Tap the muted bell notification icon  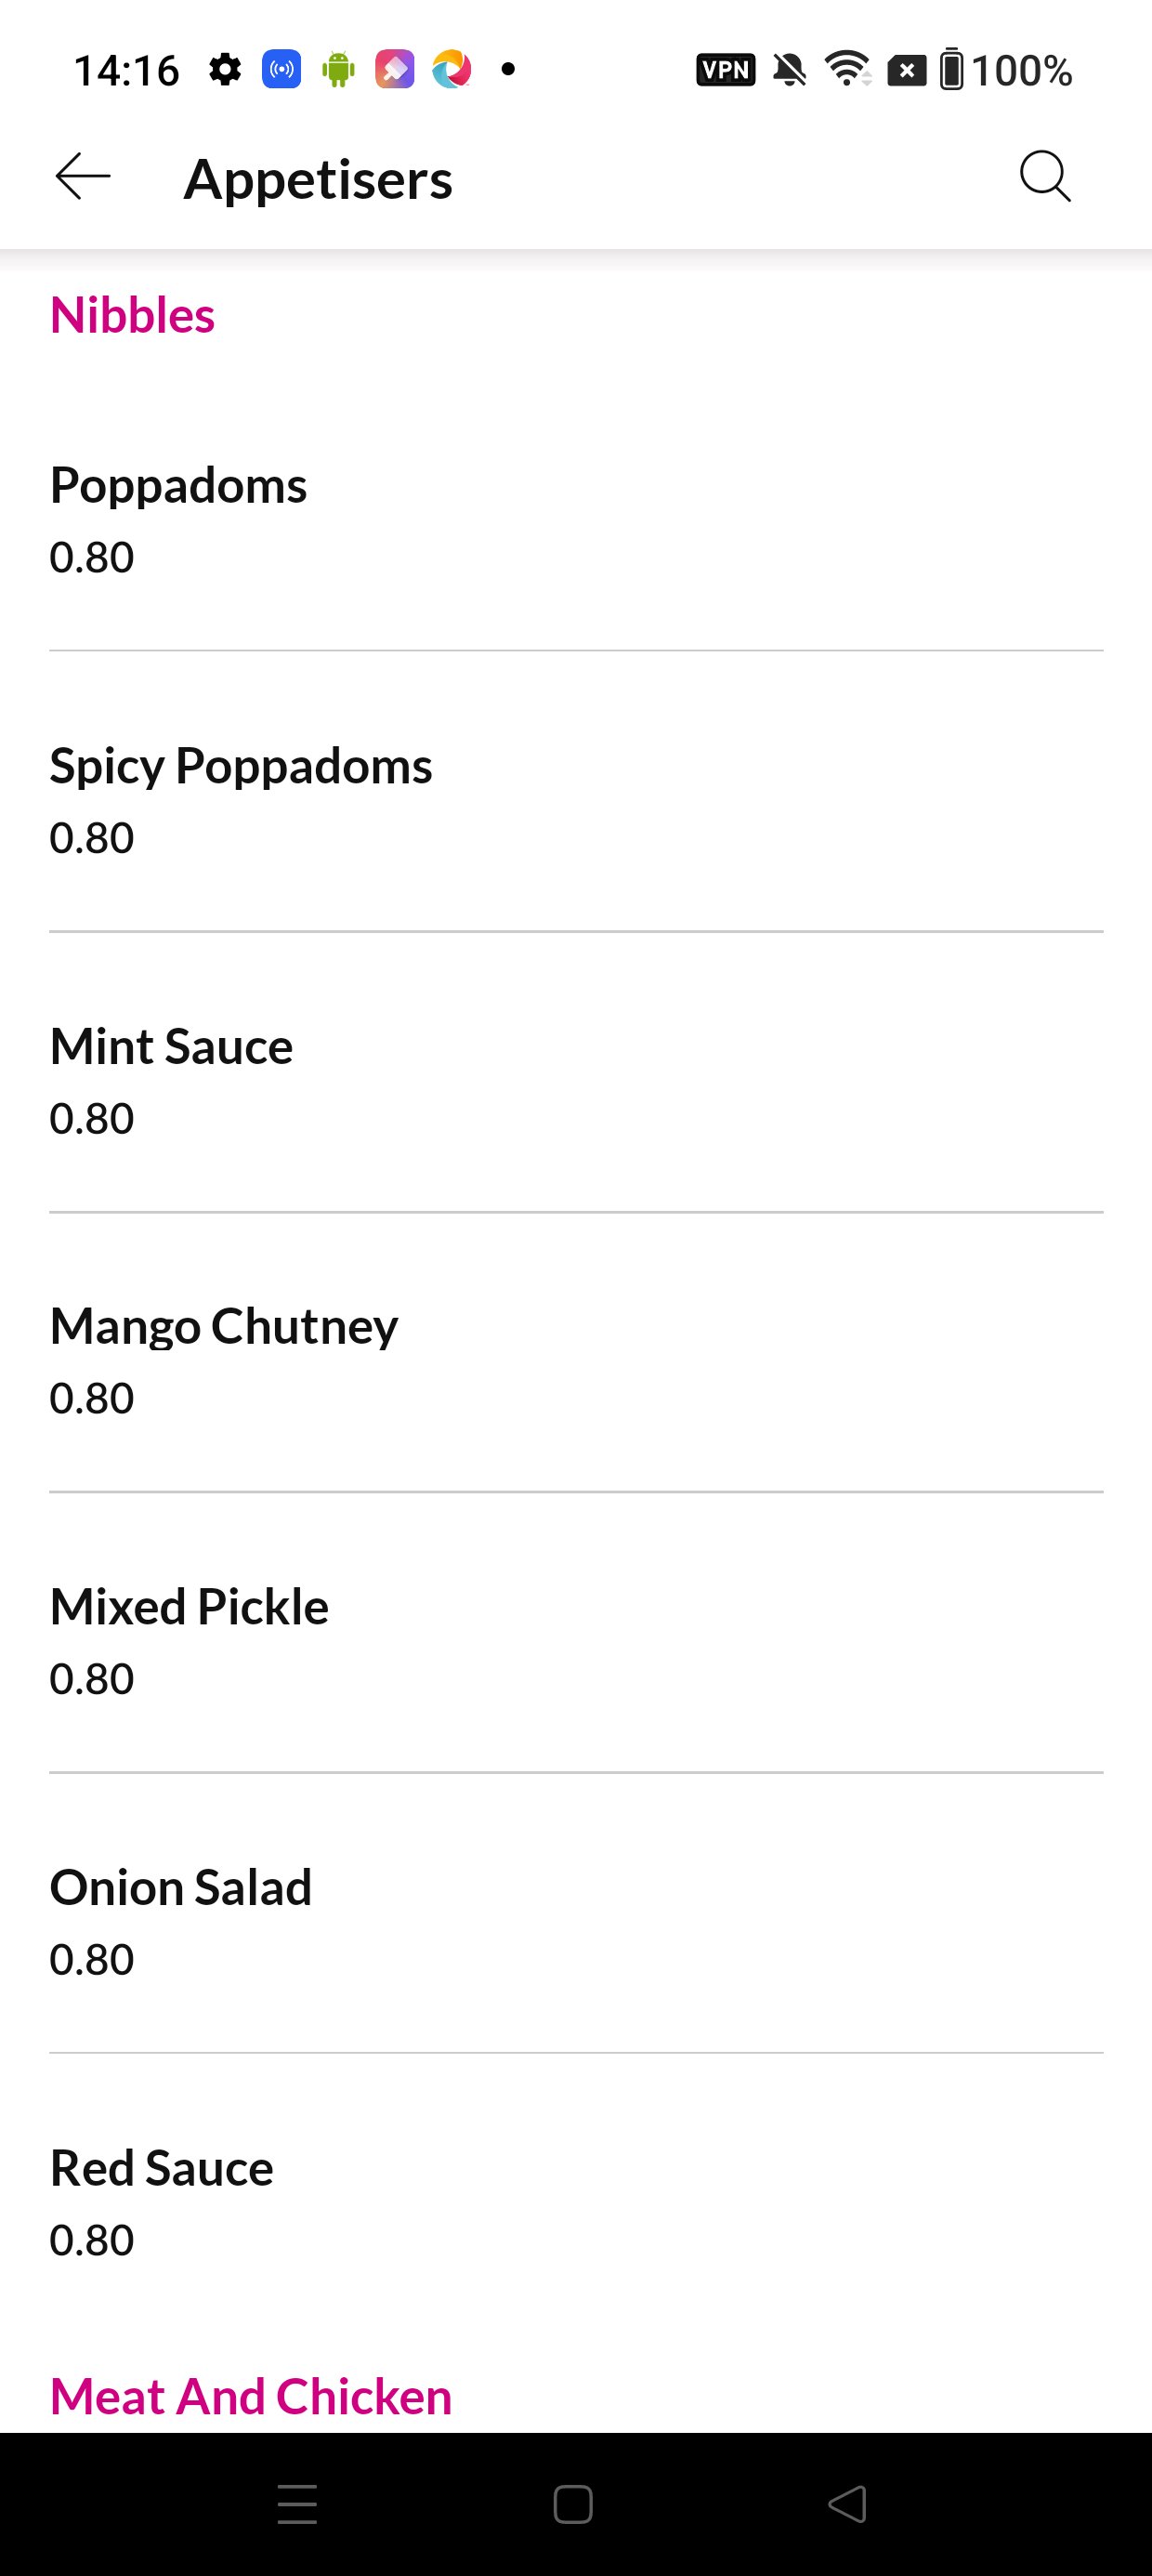[790, 70]
